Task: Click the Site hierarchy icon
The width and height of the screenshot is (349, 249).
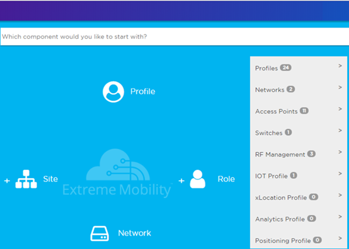Action: click(26, 179)
